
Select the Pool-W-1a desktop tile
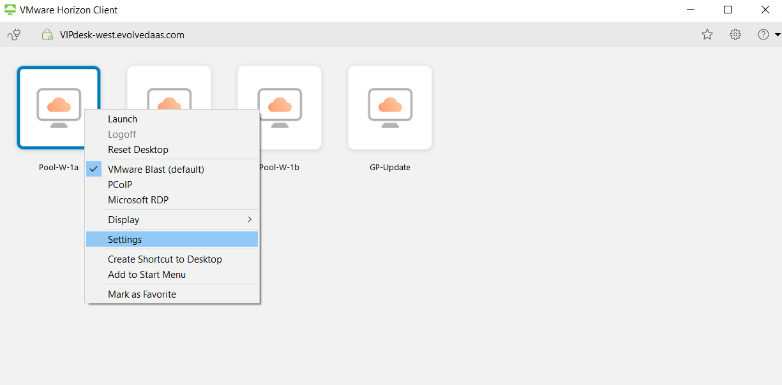point(59,108)
